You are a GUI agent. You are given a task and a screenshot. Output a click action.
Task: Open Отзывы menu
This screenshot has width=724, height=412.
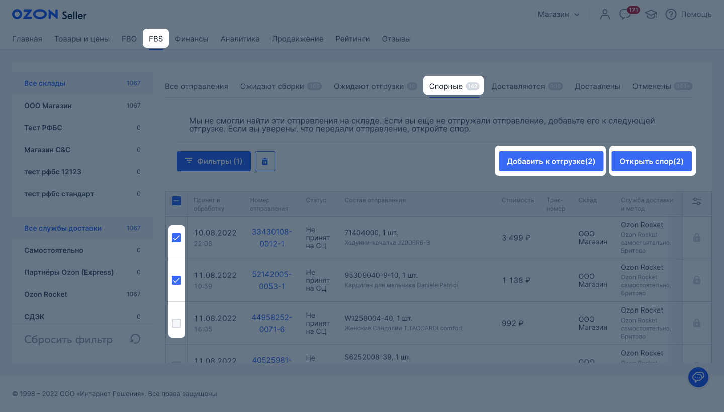tap(396, 39)
